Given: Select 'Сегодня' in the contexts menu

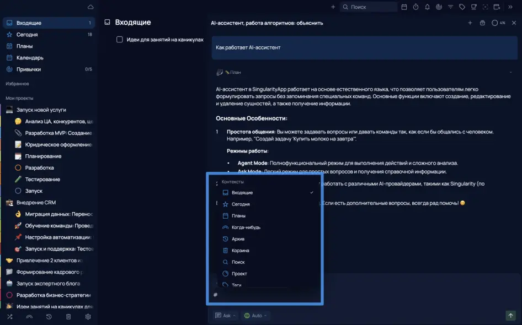Looking at the screenshot, I should (x=241, y=204).
